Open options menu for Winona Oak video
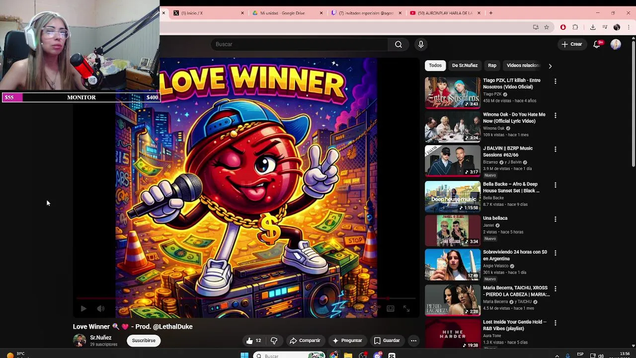This screenshot has width=636, height=358. [x=555, y=115]
